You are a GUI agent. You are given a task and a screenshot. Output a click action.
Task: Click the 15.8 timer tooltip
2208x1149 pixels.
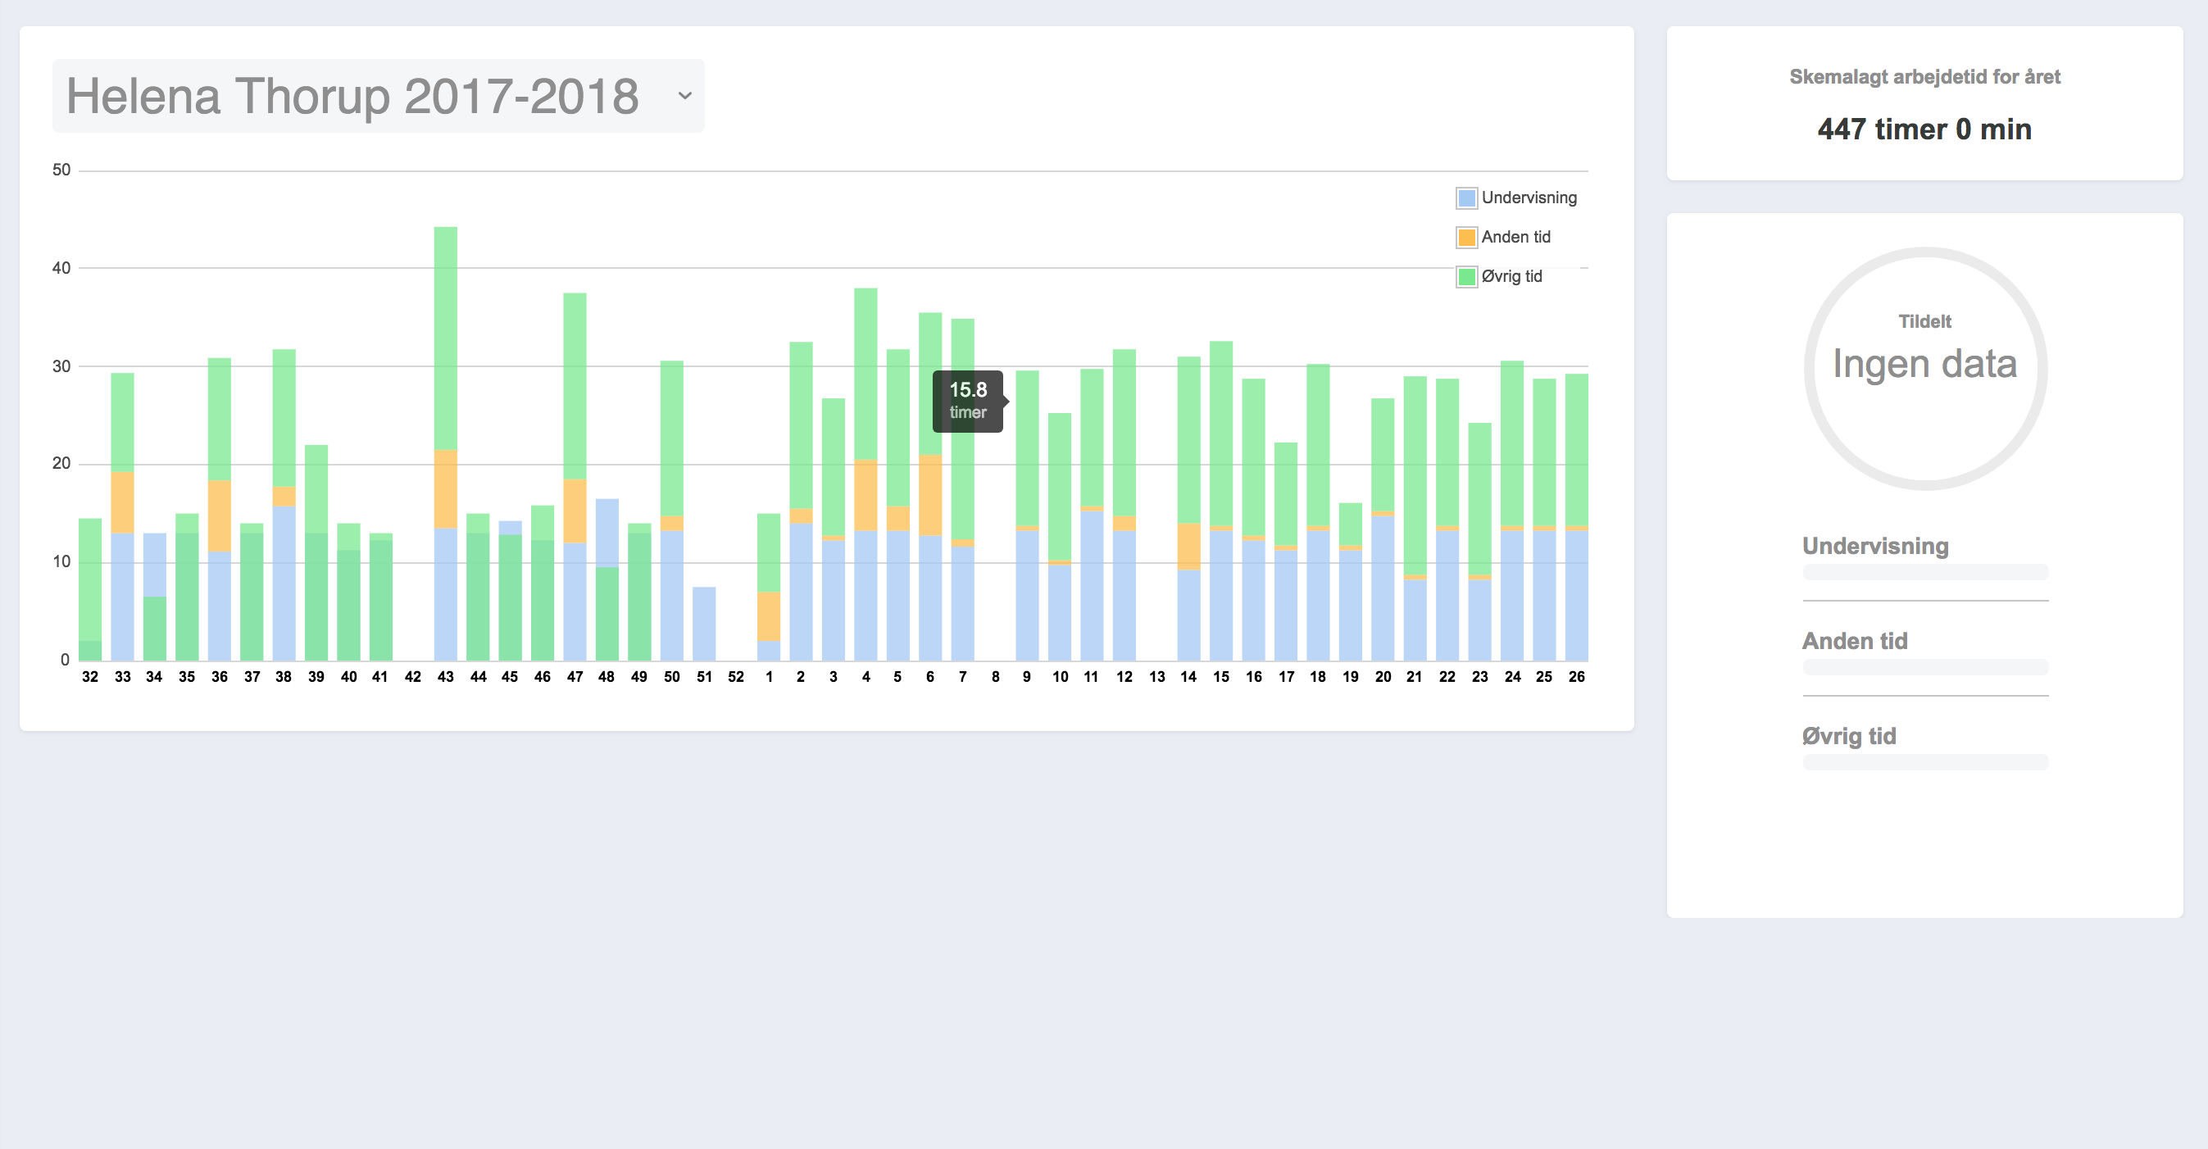[x=969, y=401]
